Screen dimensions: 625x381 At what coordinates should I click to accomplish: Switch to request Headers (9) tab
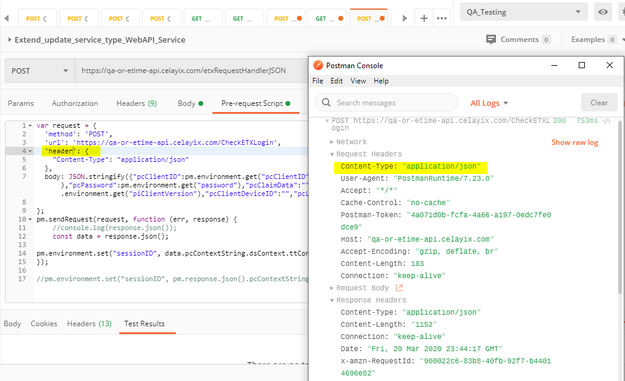[136, 103]
